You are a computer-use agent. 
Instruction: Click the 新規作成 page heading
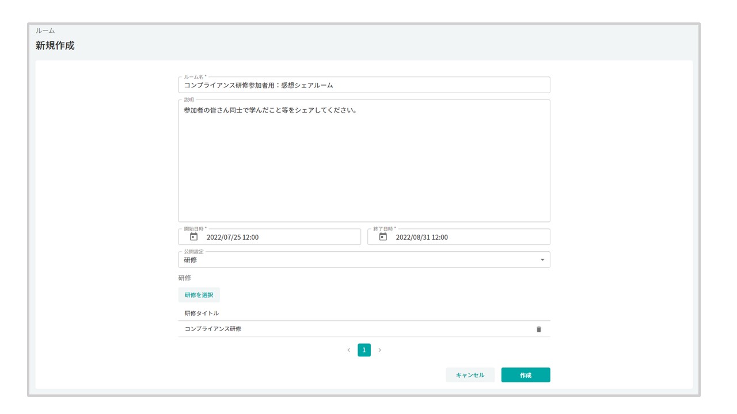pos(55,45)
